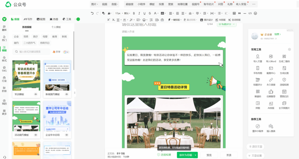The image size is (299, 159).
Task: Open 导入文章 tool
Action: pos(258,59)
